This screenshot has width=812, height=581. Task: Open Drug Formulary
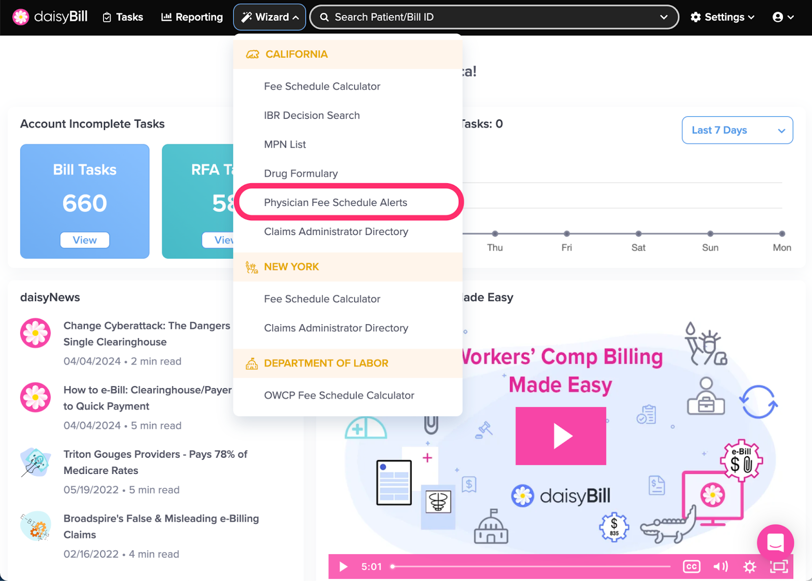click(300, 173)
